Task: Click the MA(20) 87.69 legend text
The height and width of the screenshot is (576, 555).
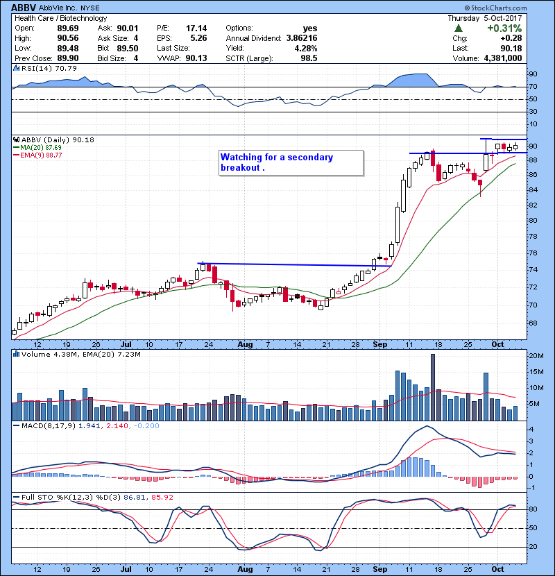Action: click(x=41, y=147)
